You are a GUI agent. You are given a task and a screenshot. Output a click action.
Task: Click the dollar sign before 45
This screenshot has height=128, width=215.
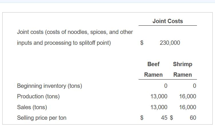pos(142,118)
